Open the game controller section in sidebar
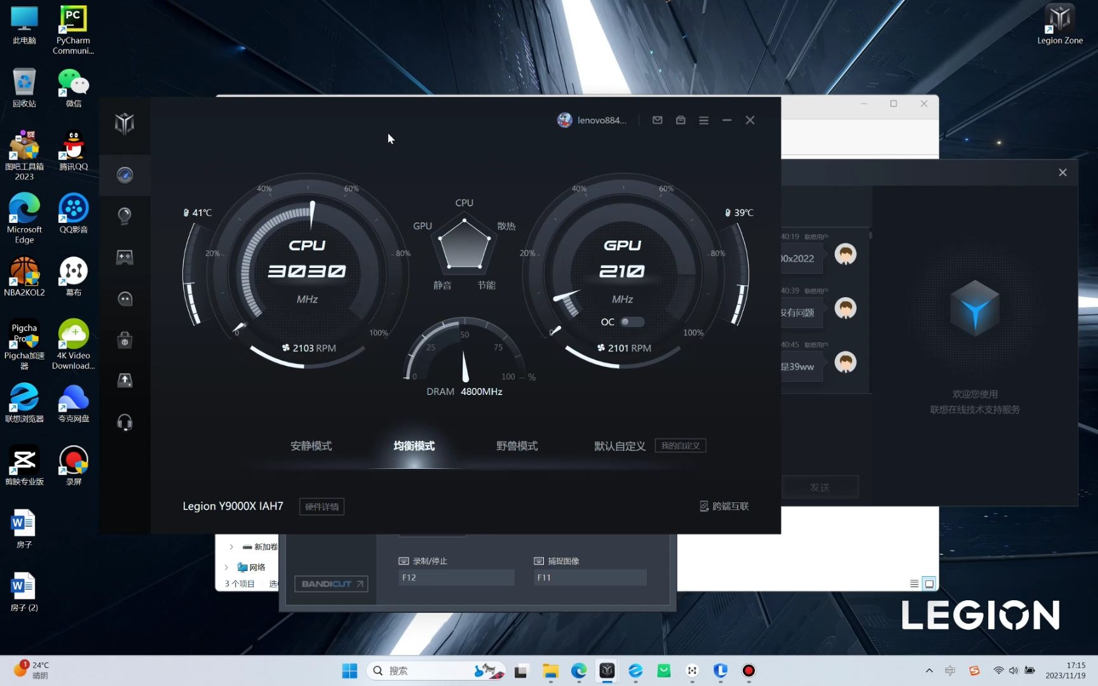Image resolution: width=1098 pixels, height=686 pixels. tap(125, 257)
